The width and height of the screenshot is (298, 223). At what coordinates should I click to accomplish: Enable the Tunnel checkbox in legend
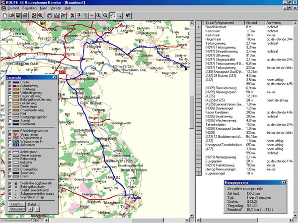tap(9, 120)
